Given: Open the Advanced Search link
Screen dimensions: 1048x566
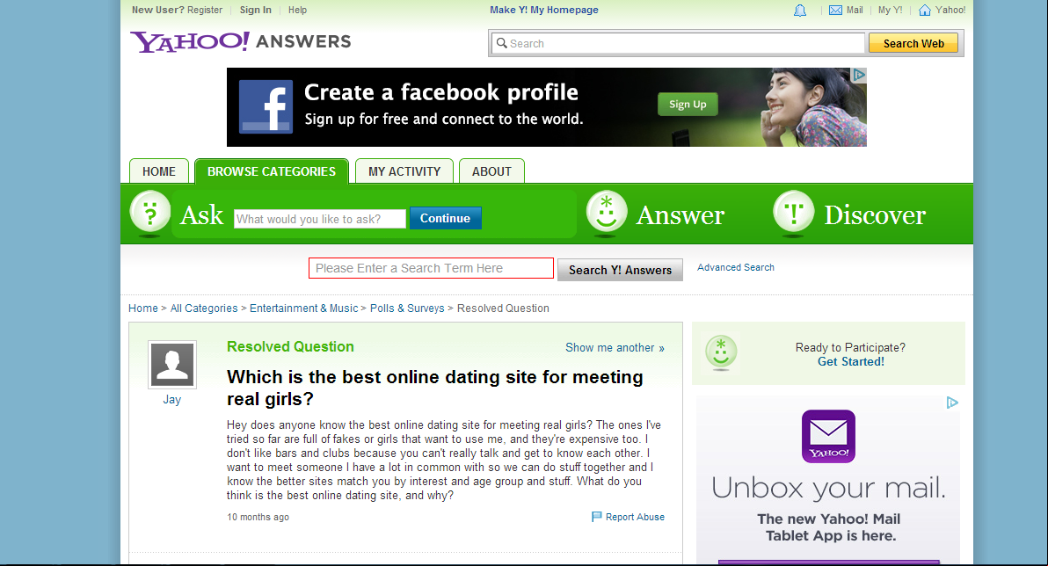Looking at the screenshot, I should 736,267.
